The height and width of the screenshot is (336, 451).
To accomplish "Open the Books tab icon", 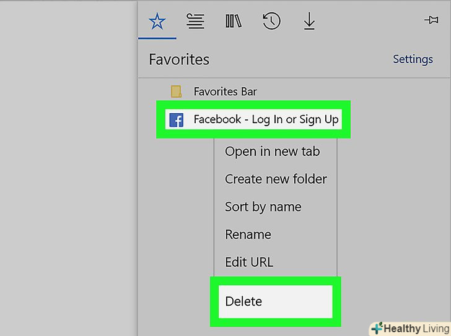I will (x=234, y=22).
